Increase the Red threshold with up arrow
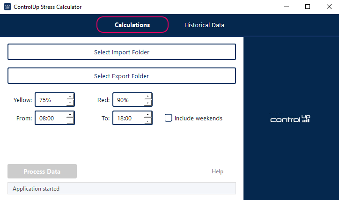Screen dimensions: 339x200 pyautogui.click(x=147, y=96)
